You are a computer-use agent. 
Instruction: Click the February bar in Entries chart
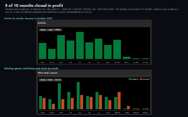click(x=52, y=54)
